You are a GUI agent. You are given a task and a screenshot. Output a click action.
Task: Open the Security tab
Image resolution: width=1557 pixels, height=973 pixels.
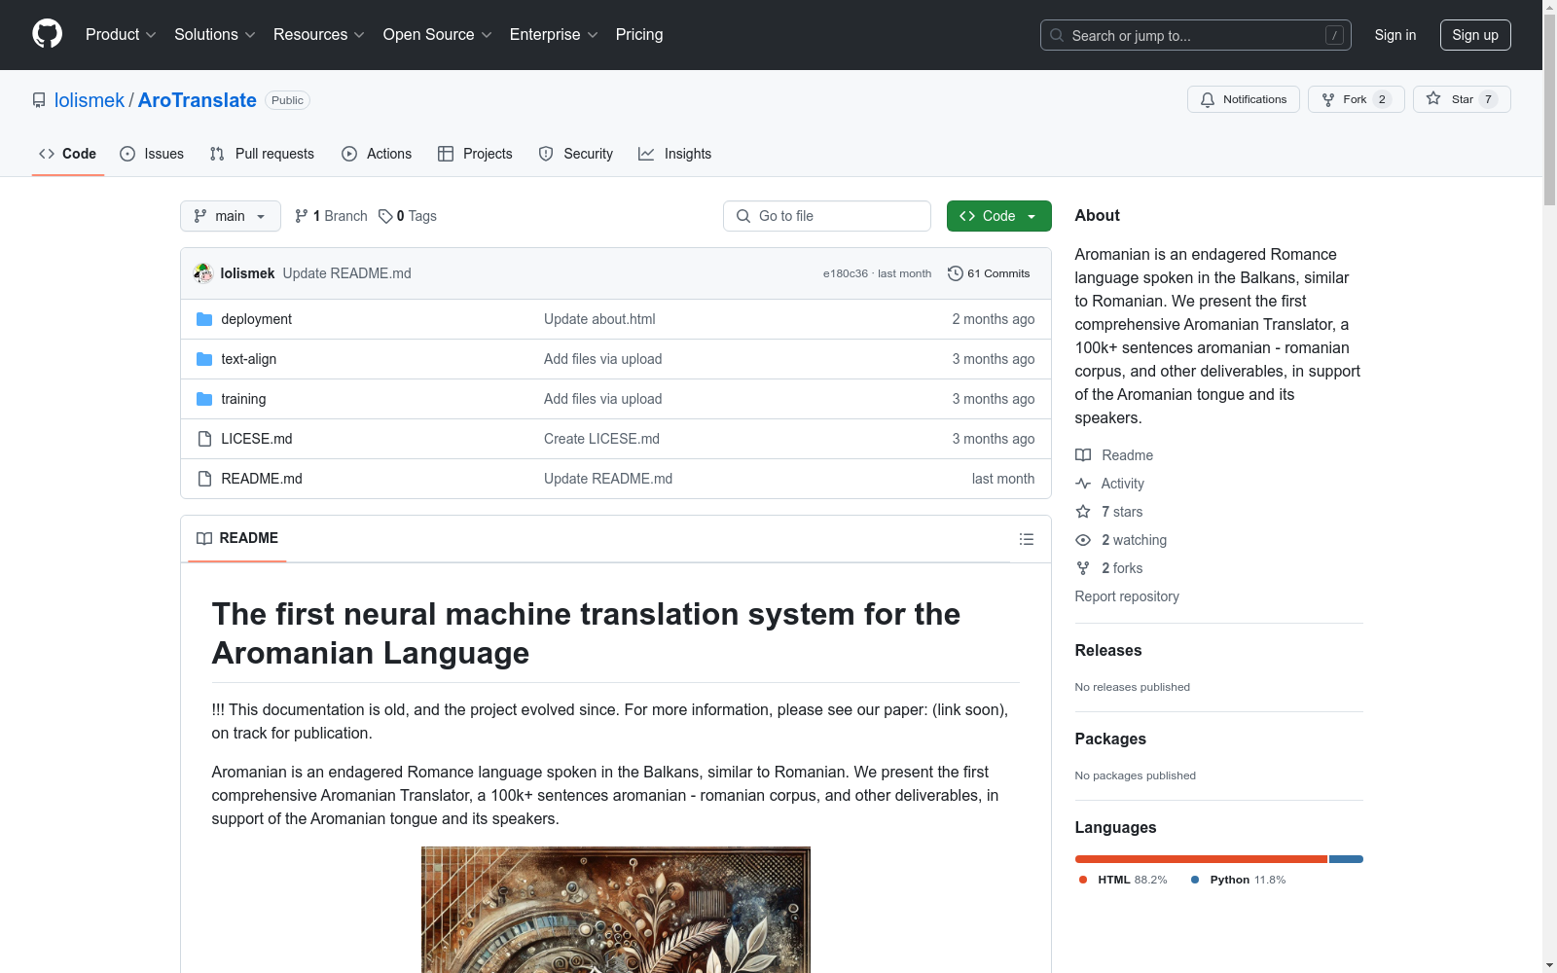tap(576, 154)
